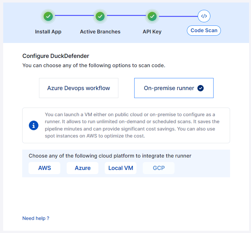Open the Need help ? link
251x233 pixels.
pos(36,218)
